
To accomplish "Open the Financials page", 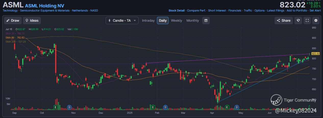I will [x=235, y=11].
